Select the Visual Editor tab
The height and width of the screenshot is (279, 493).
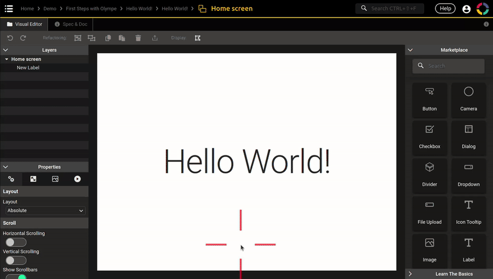pos(24,24)
